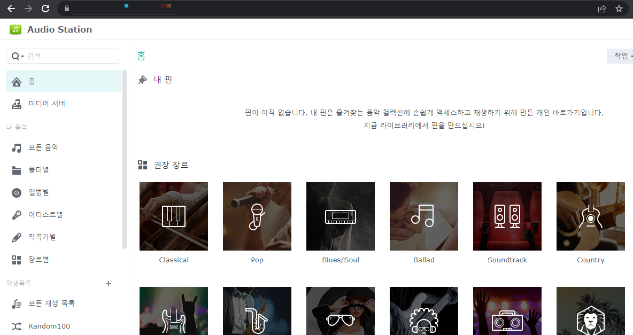Open the Soundtrack genre thumbnail
Viewport: 633px width, 335px height.
[x=507, y=216]
